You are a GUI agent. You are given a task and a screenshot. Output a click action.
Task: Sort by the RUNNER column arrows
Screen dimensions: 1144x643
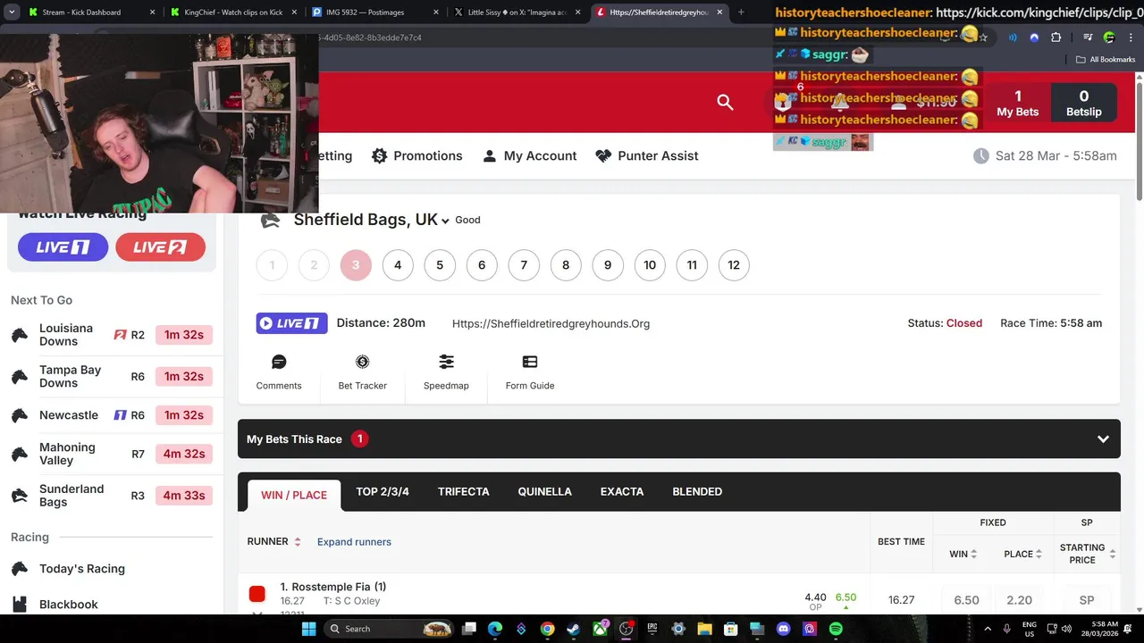click(298, 542)
